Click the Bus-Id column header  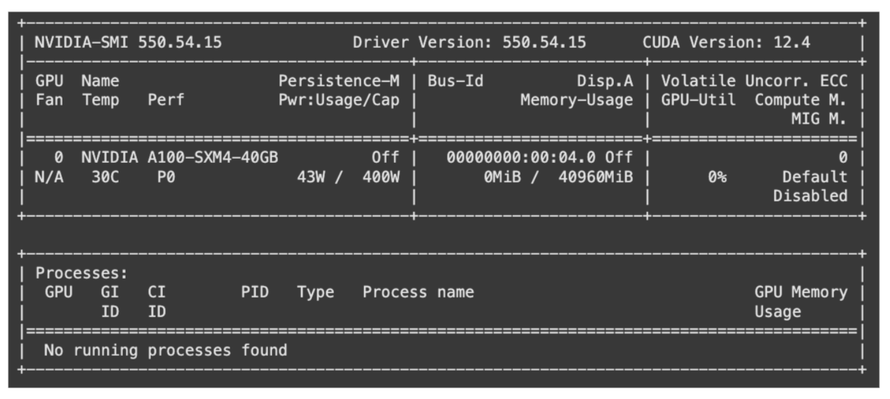pyautogui.click(x=455, y=81)
